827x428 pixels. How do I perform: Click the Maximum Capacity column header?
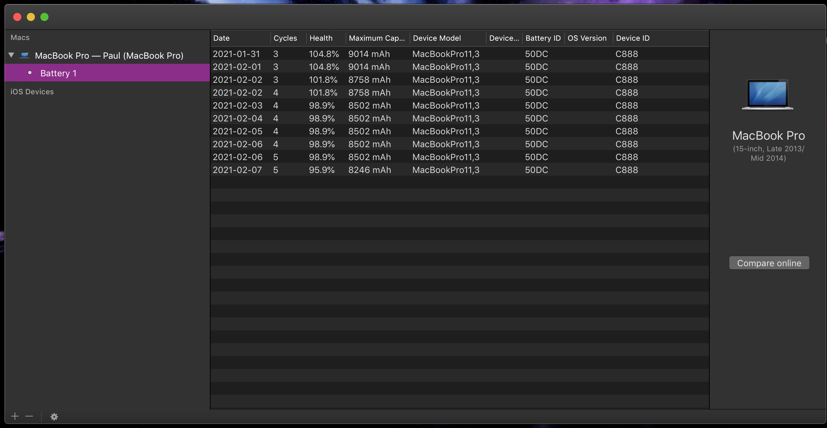click(x=376, y=38)
